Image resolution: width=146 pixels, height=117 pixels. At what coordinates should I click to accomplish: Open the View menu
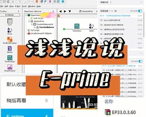click(11, 6)
